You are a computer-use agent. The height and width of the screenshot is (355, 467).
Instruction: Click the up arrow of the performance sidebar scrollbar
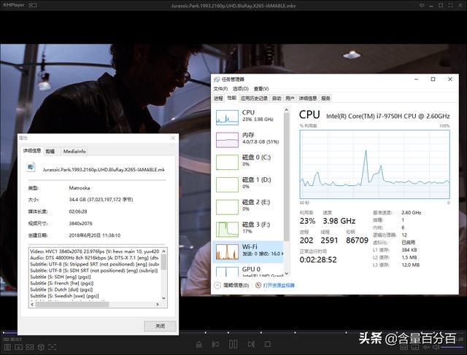coord(287,110)
